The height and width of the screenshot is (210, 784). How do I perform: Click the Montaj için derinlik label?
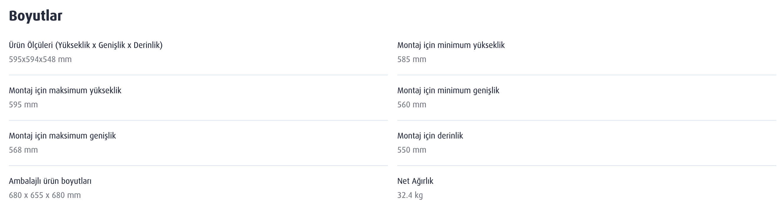click(430, 136)
